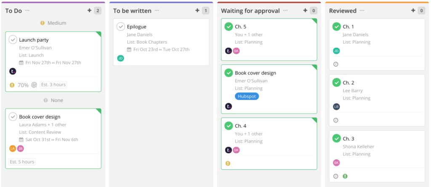Click the JD avatar on Epilogue card
The width and height of the screenshot is (431, 187).
click(x=120, y=58)
